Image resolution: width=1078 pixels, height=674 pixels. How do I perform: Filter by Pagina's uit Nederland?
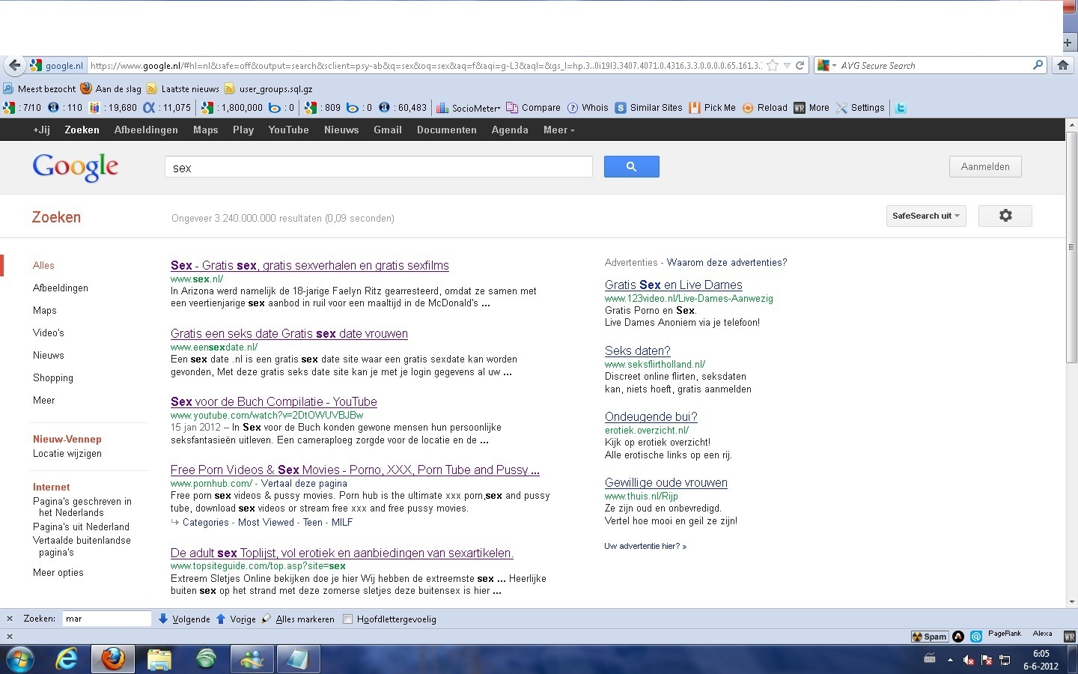(x=81, y=526)
